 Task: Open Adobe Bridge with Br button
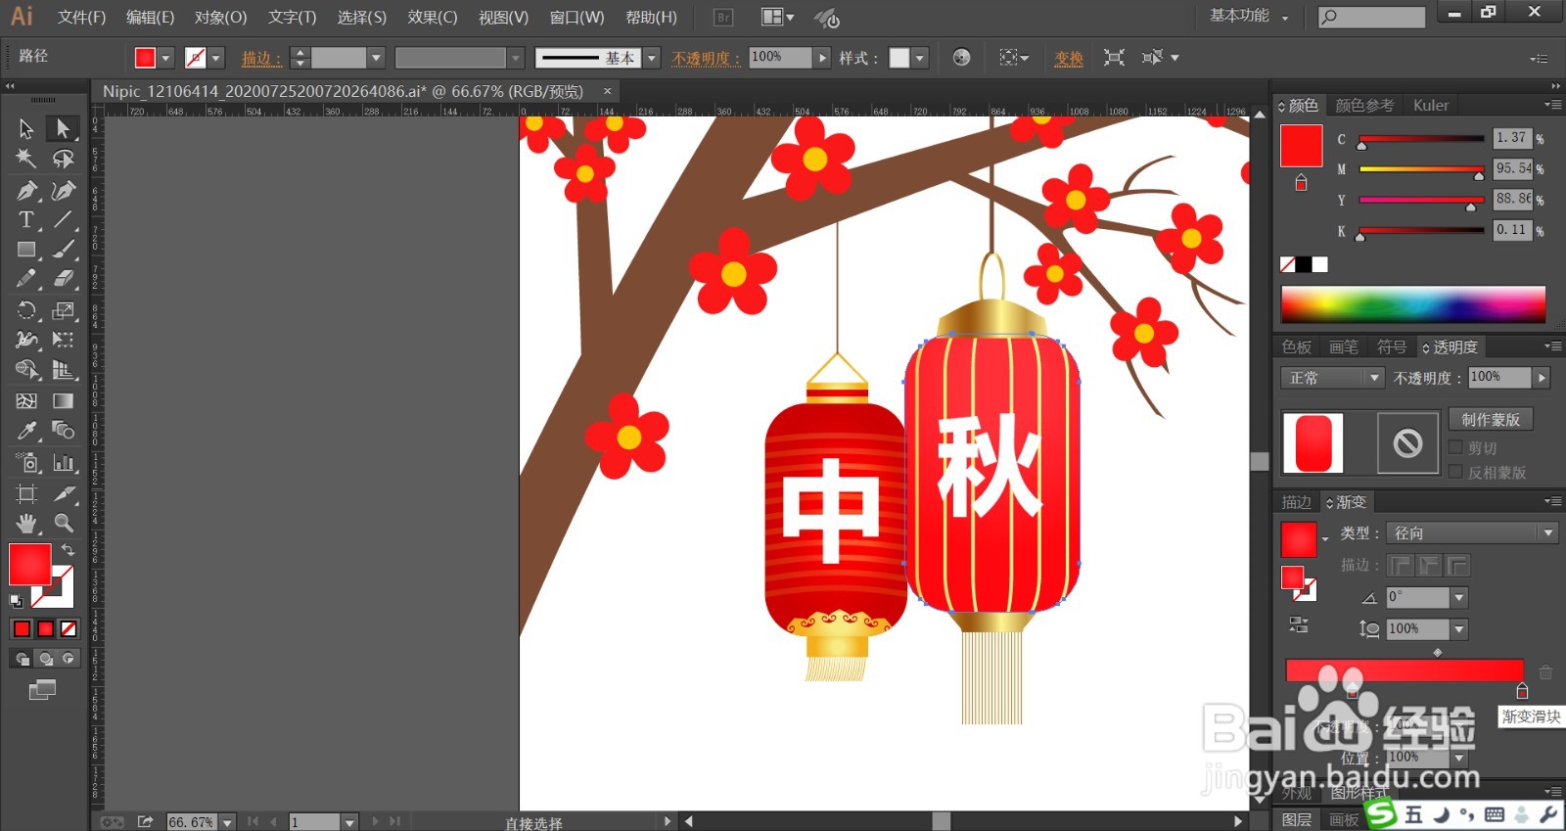[723, 17]
